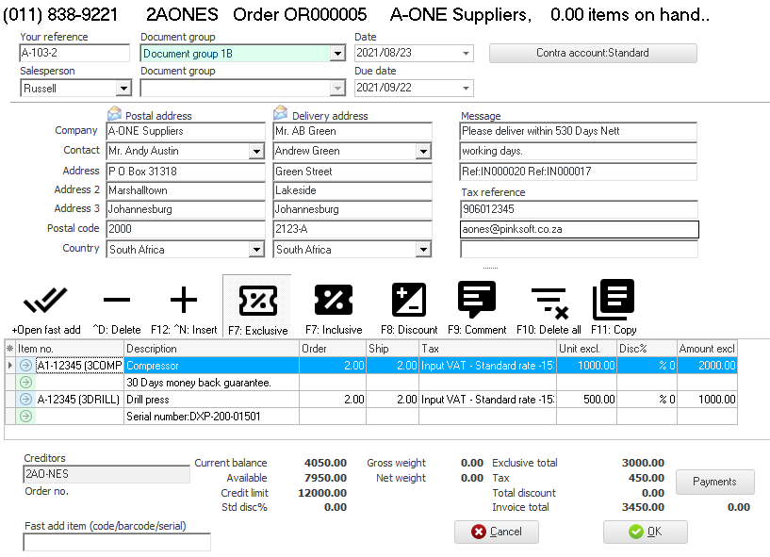
Task: Expand the Document group 1B dropdown
Action: click(x=337, y=54)
